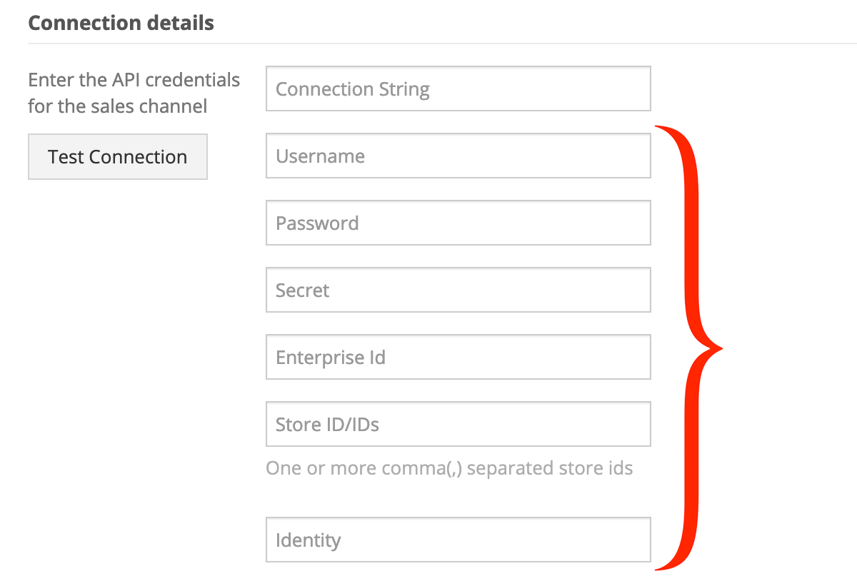Screen dimensions: 857x581
Task: Click the field directly above the store ids hint
Action: coord(458,424)
